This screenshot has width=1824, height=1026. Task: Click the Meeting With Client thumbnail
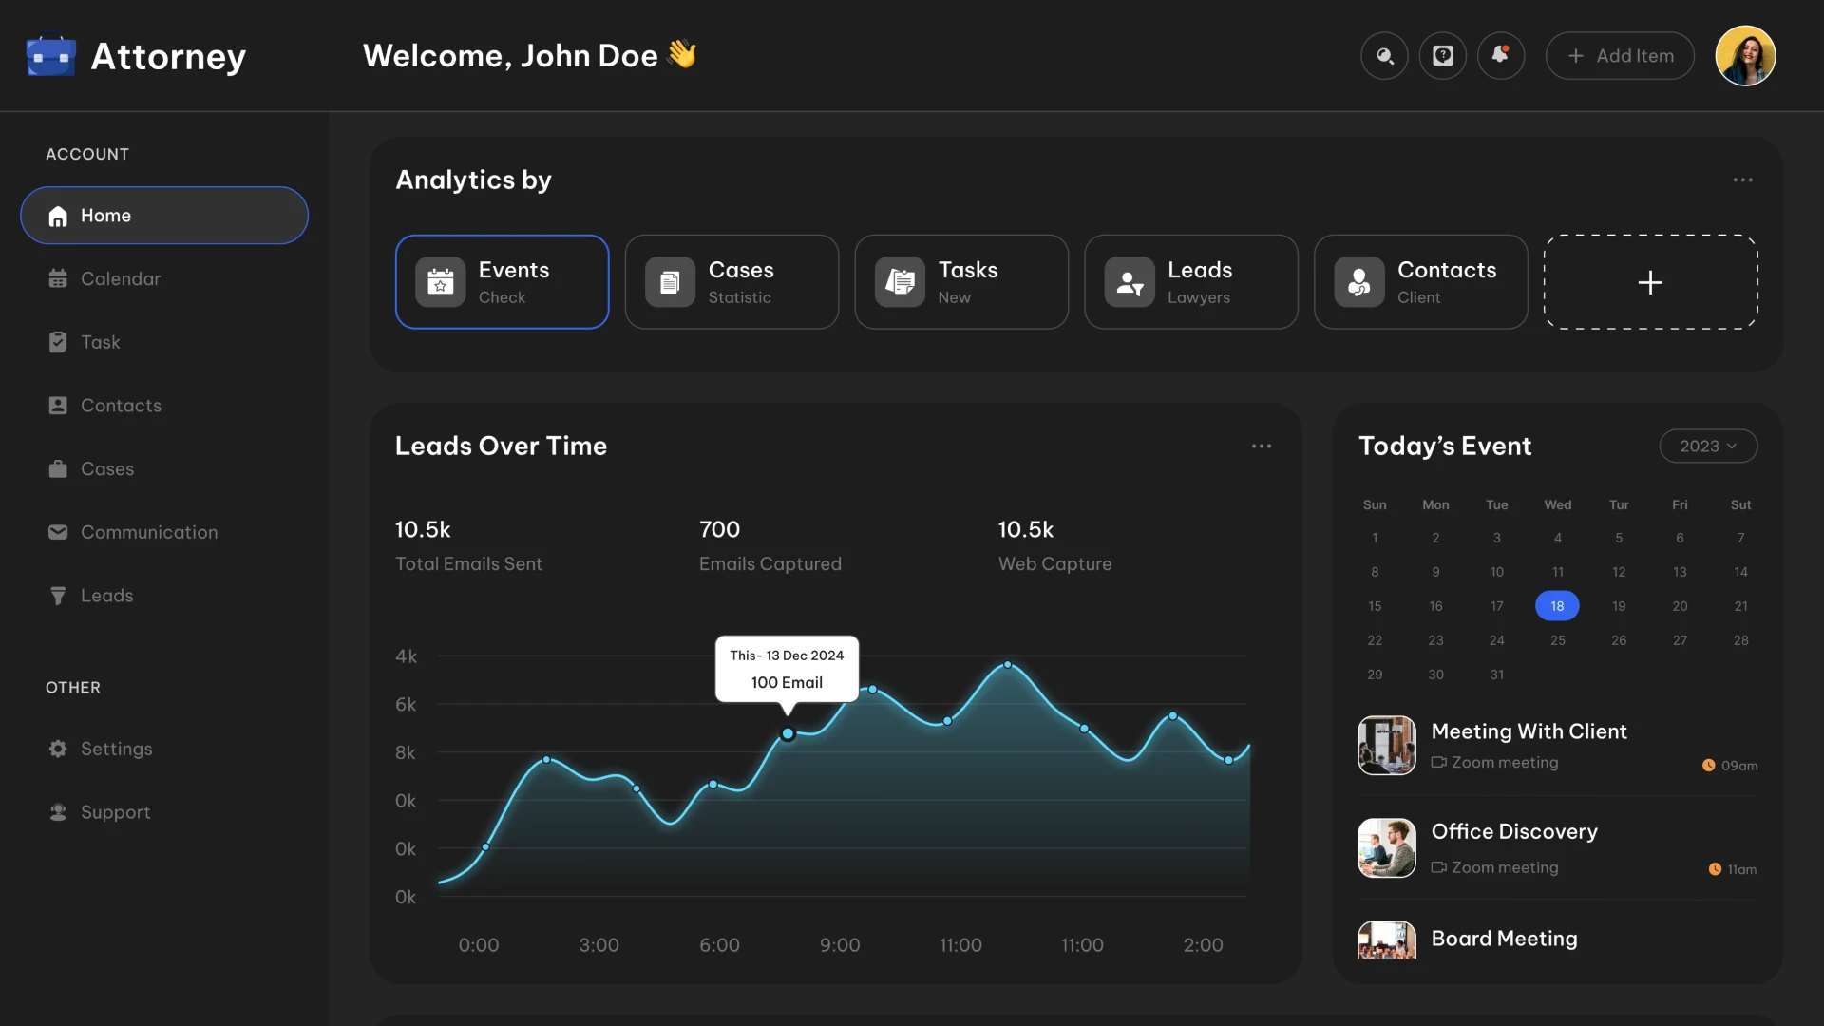(x=1386, y=746)
